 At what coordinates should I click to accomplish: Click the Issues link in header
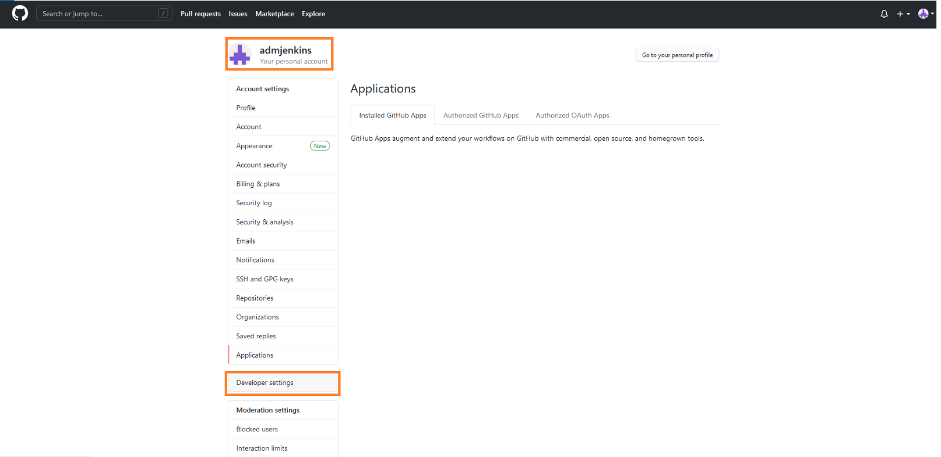click(238, 14)
